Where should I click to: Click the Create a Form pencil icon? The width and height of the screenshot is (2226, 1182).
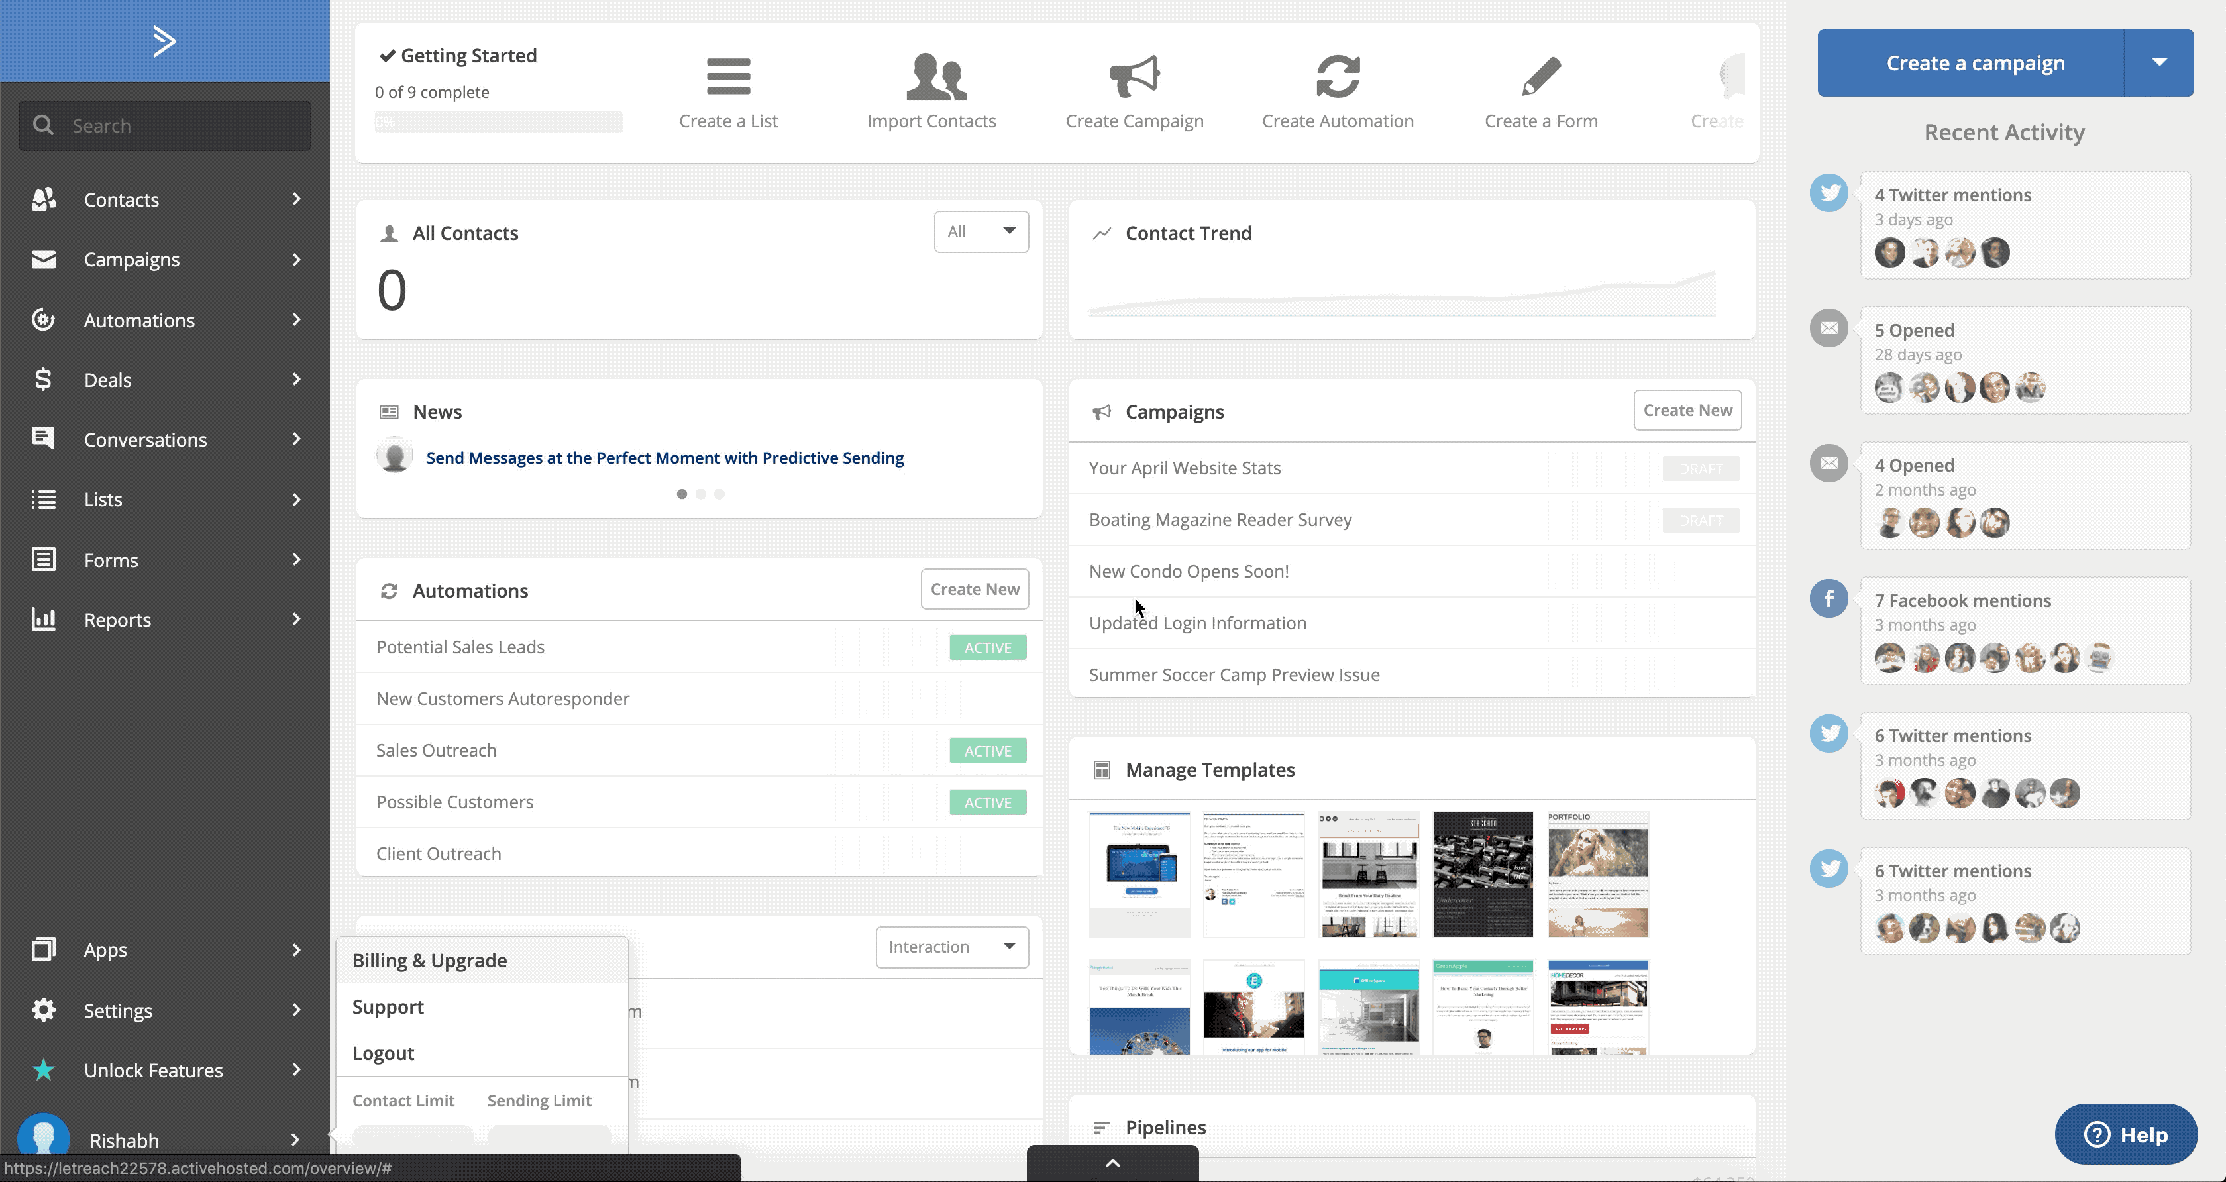1541,76
